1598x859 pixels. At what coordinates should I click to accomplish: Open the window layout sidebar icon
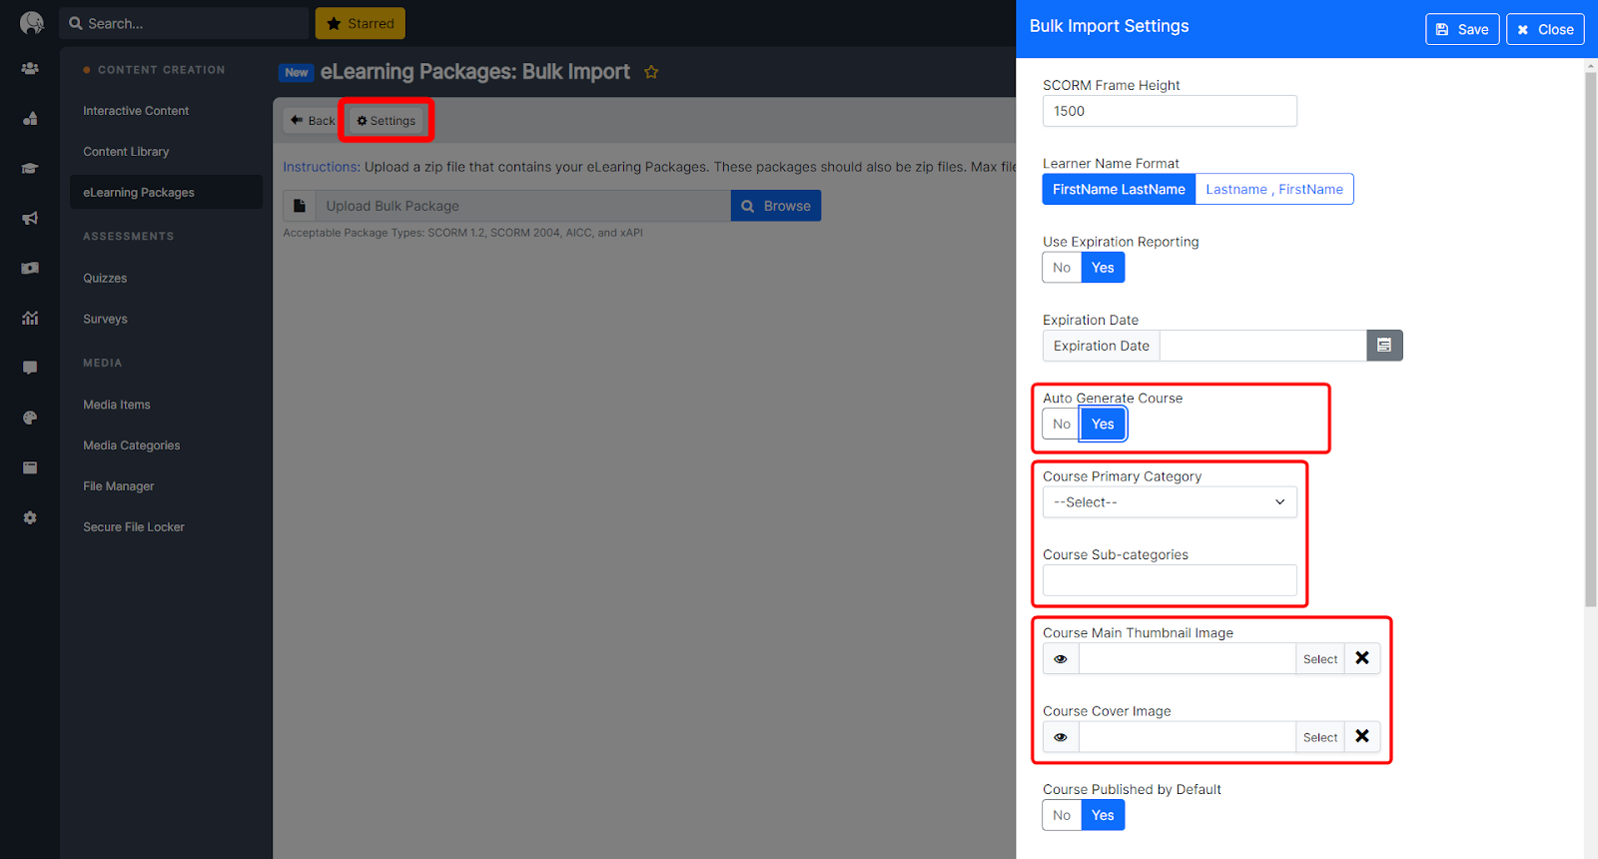tap(30, 467)
